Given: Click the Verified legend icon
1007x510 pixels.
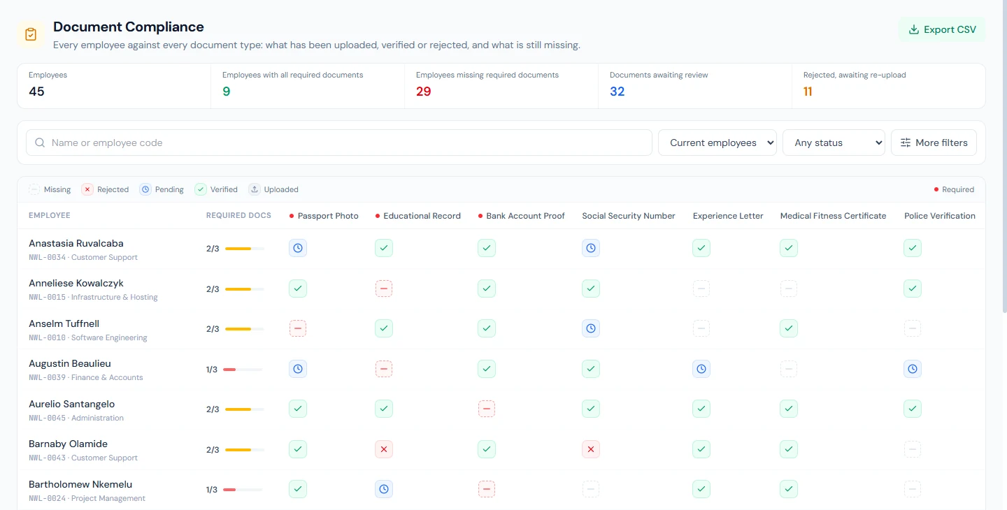Looking at the screenshot, I should tap(201, 189).
